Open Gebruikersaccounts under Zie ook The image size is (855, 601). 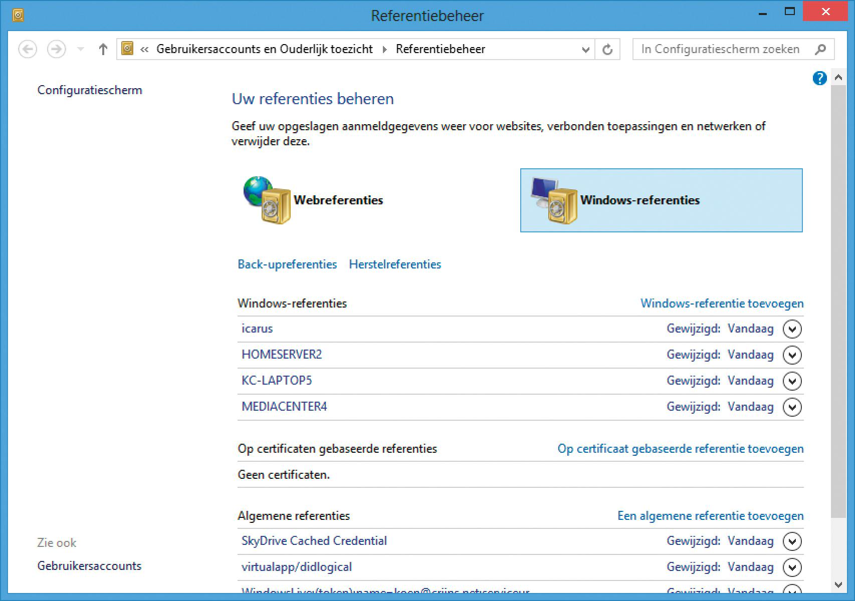(x=89, y=566)
